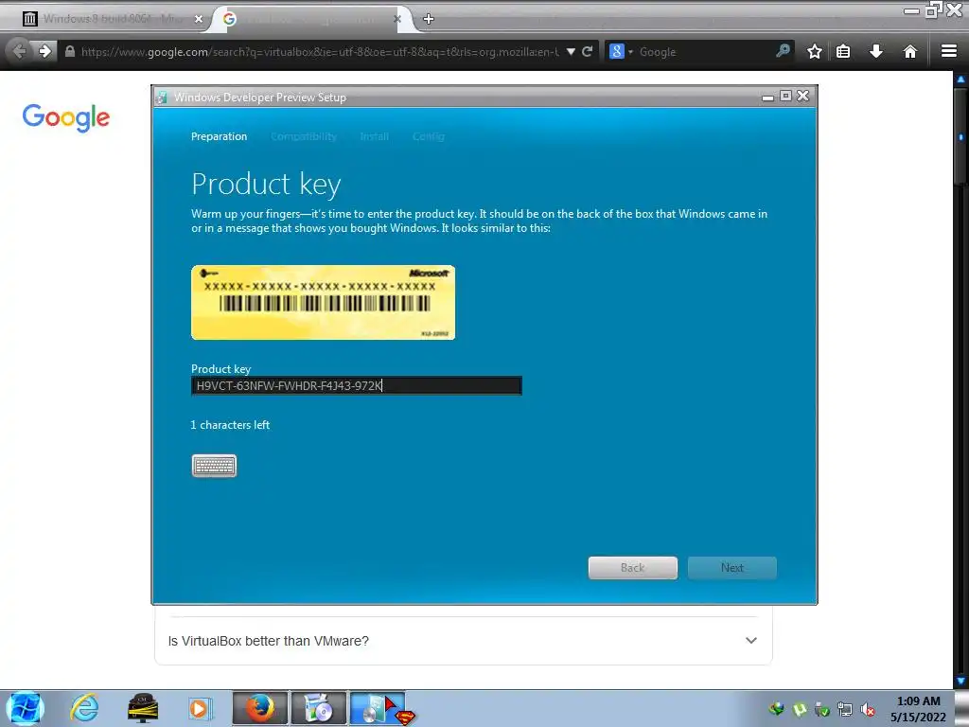Click the magnifier search icon in search box
The width and height of the screenshot is (969, 727).
coord(783,51)
